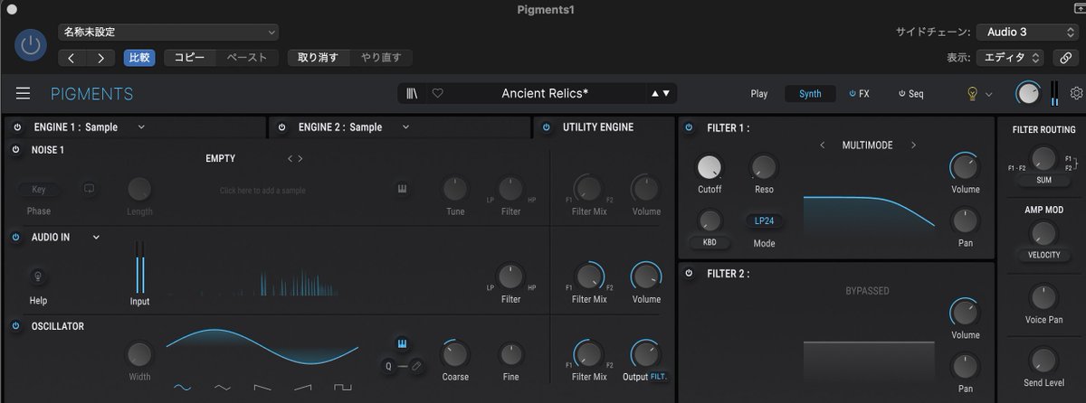Toggle Utility Engine power button
Screen dimensions: 1086x403
point(546,127)
